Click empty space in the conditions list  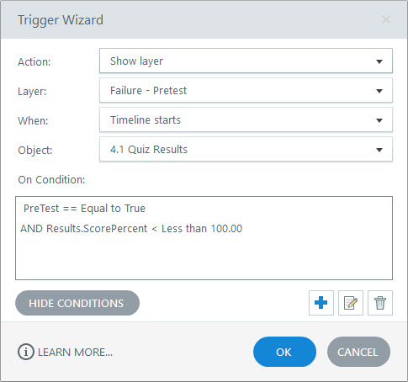click(x=204, y=258)
